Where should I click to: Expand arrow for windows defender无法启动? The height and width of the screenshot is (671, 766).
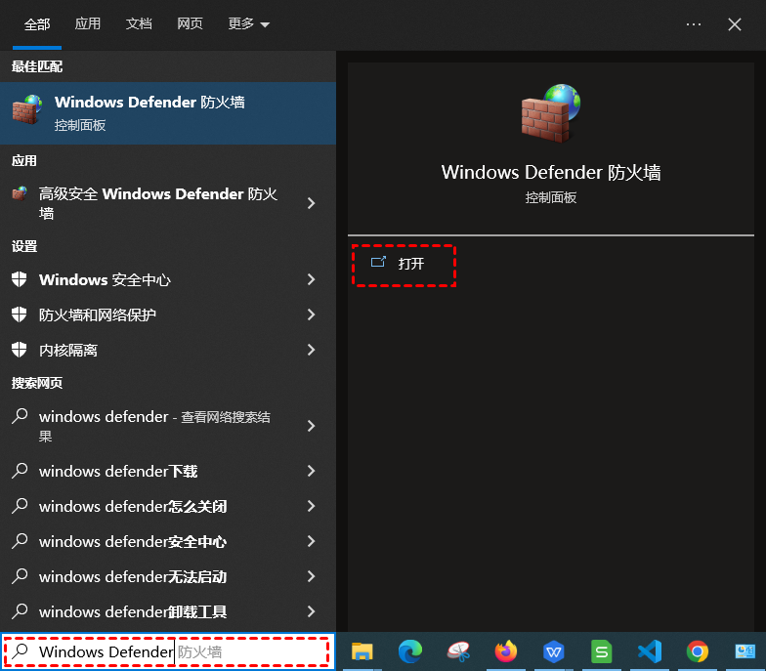311,576
